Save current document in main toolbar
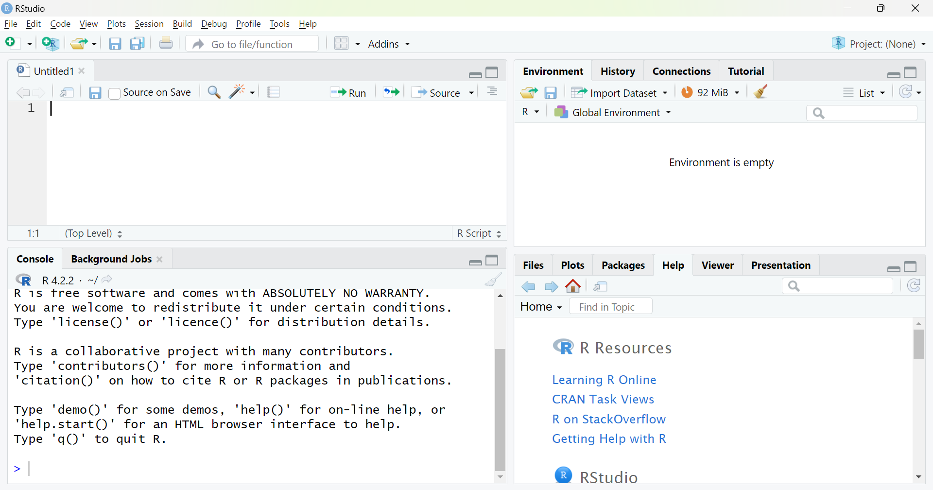This screenshot has width=933, height=490. click(115, 44)
